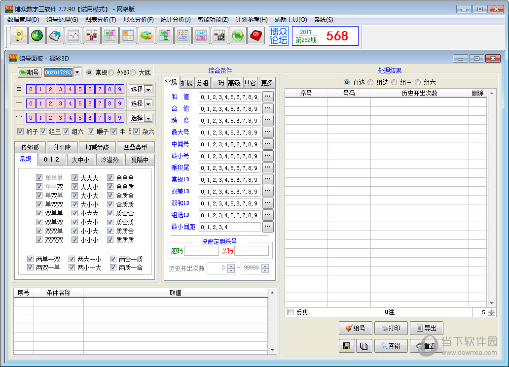Click the open book icon button

click(x=364, y=346)
